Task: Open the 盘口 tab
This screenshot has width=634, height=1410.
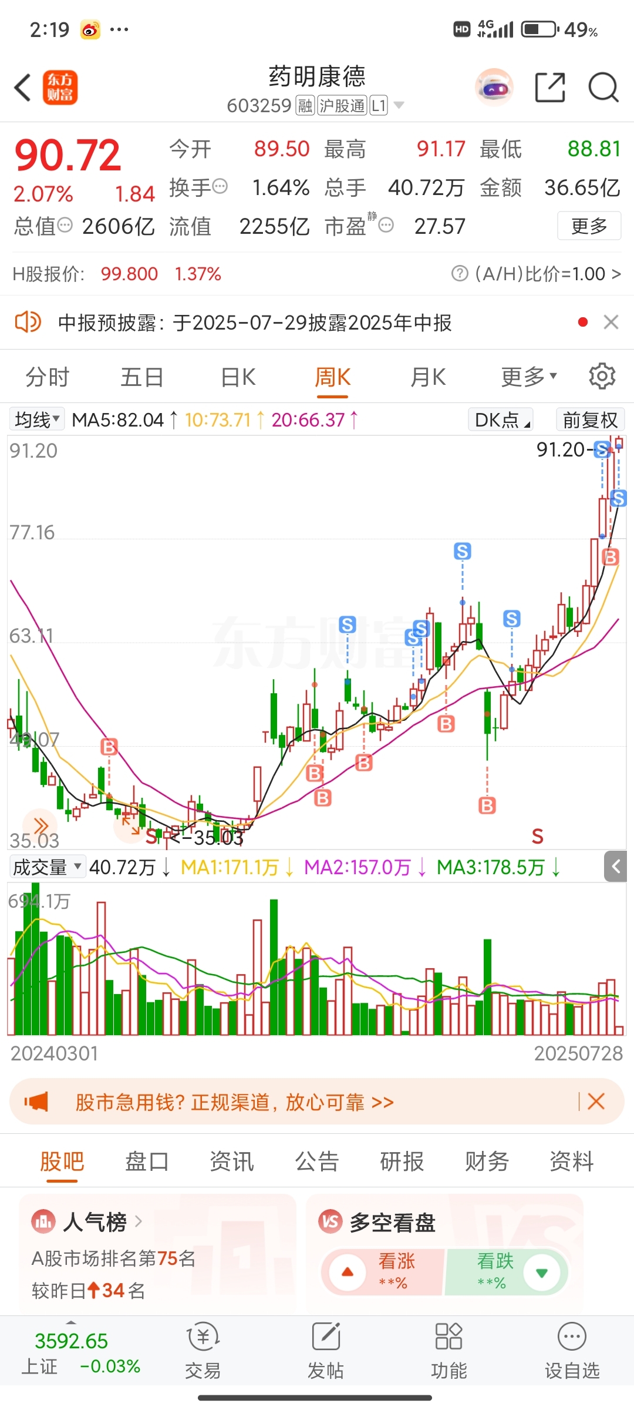Action: pyautogui.click(x=147, y=1161)
